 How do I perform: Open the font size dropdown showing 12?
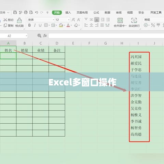pos(69,20)
